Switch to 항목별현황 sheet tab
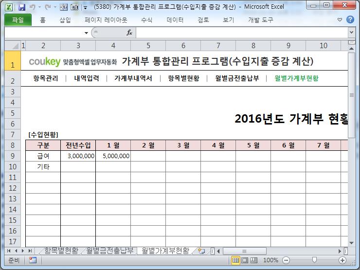360x270 pixels. click(61, 251)
